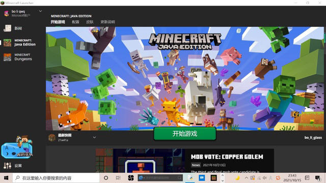Click the taskbar toolbar scroll up arrow
Screen dimensions: 326x183
(x=223, y=175)
